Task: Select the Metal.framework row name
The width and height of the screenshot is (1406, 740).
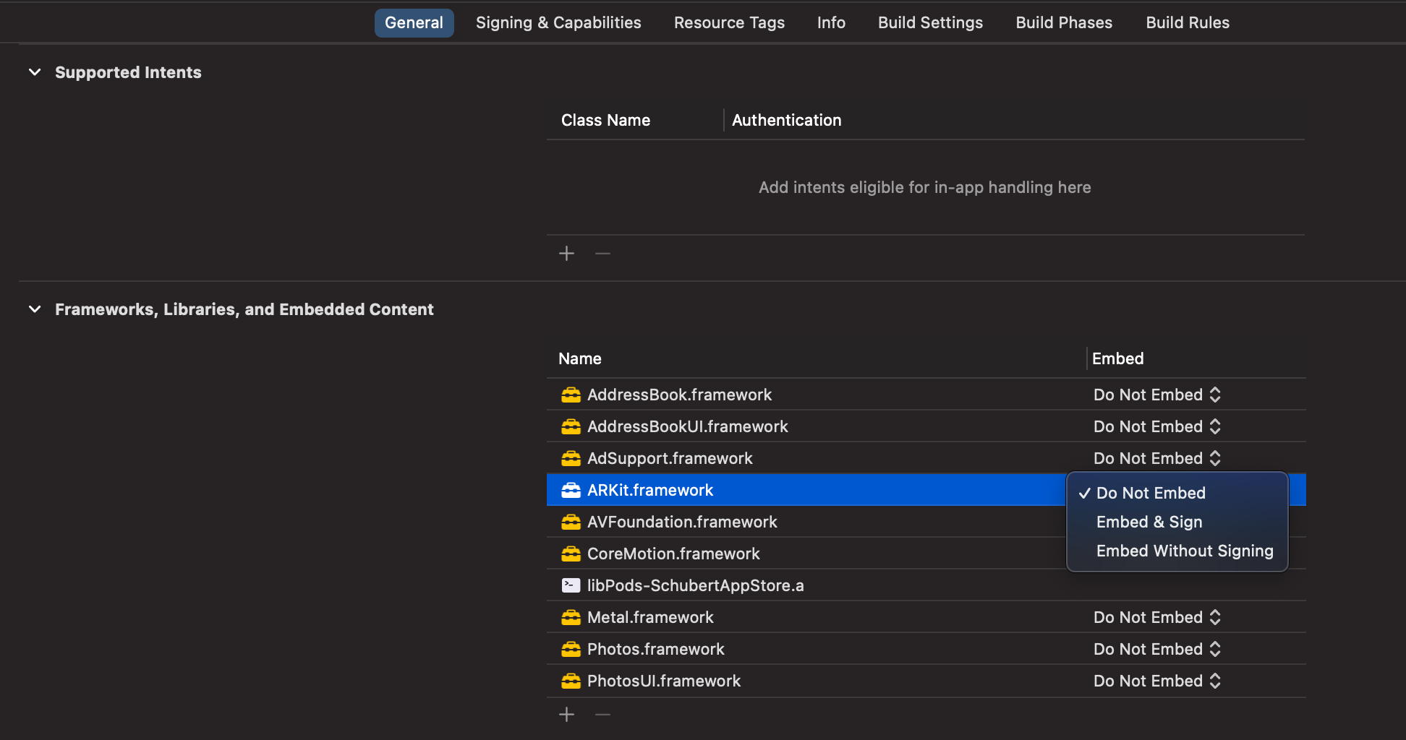Action: click(x=650, y=617)
